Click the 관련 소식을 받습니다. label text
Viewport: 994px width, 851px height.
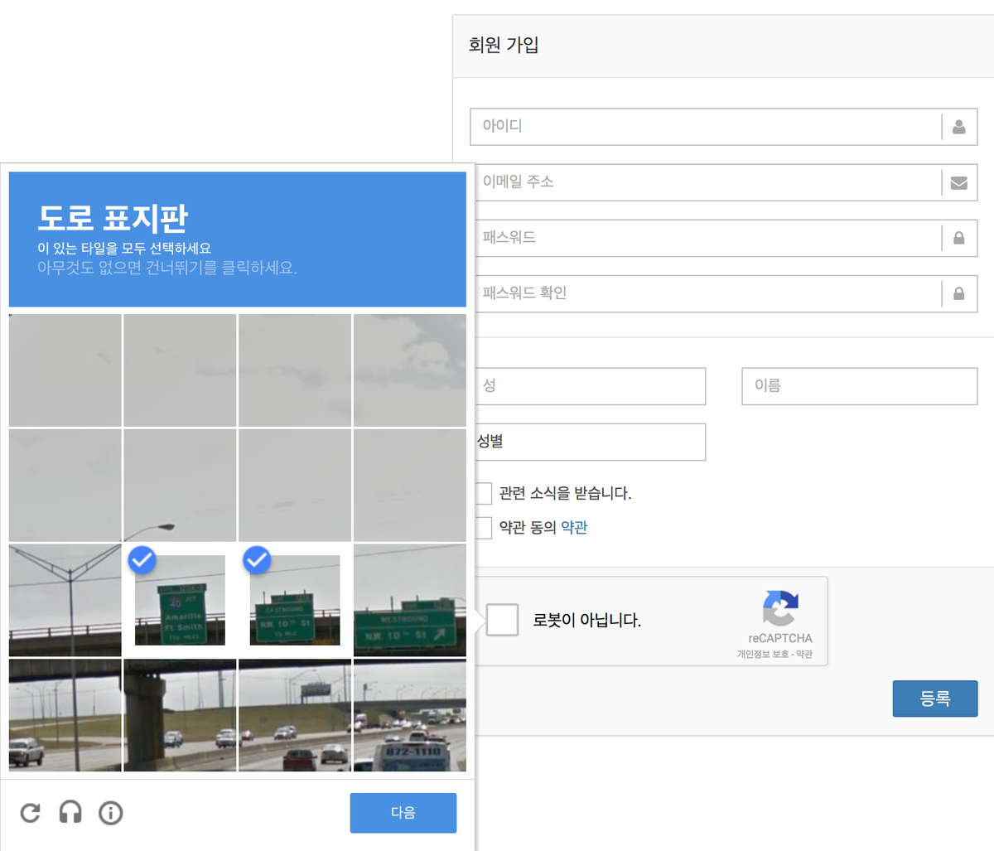pos(565,494)
